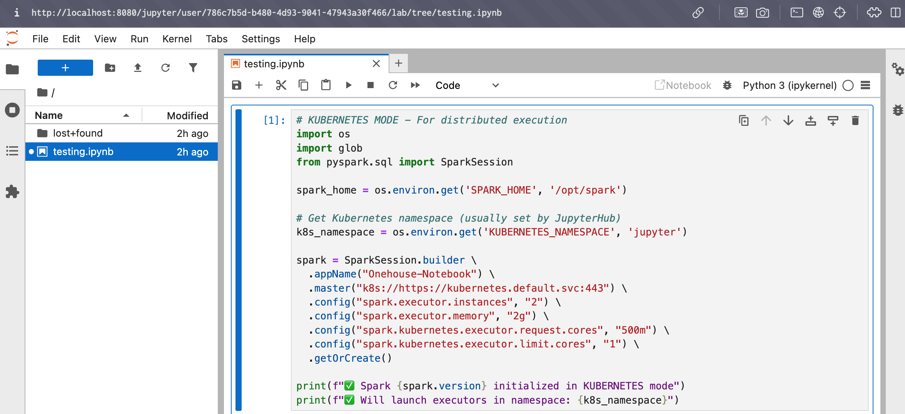Select the lost+found folder
905x414 pixels.
pos(78,133)
